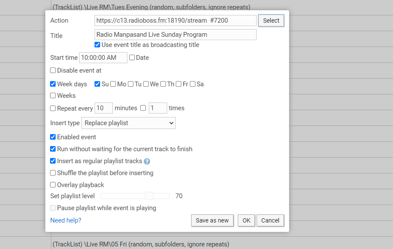Check the Mo weekday checkbox
This screenshot has width=393, height=249.
click(x=113, y=84)
